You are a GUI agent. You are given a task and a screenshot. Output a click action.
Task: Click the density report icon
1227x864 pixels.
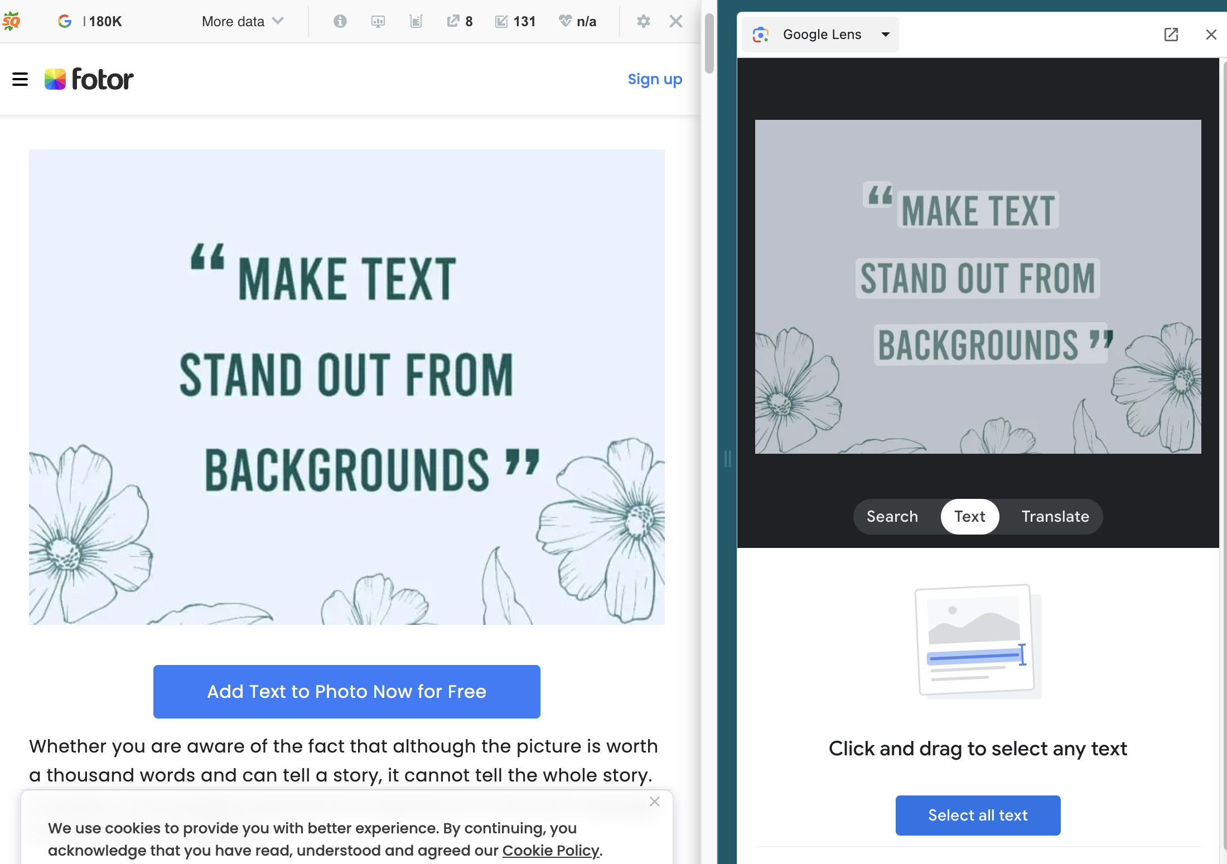pos(416,21)
